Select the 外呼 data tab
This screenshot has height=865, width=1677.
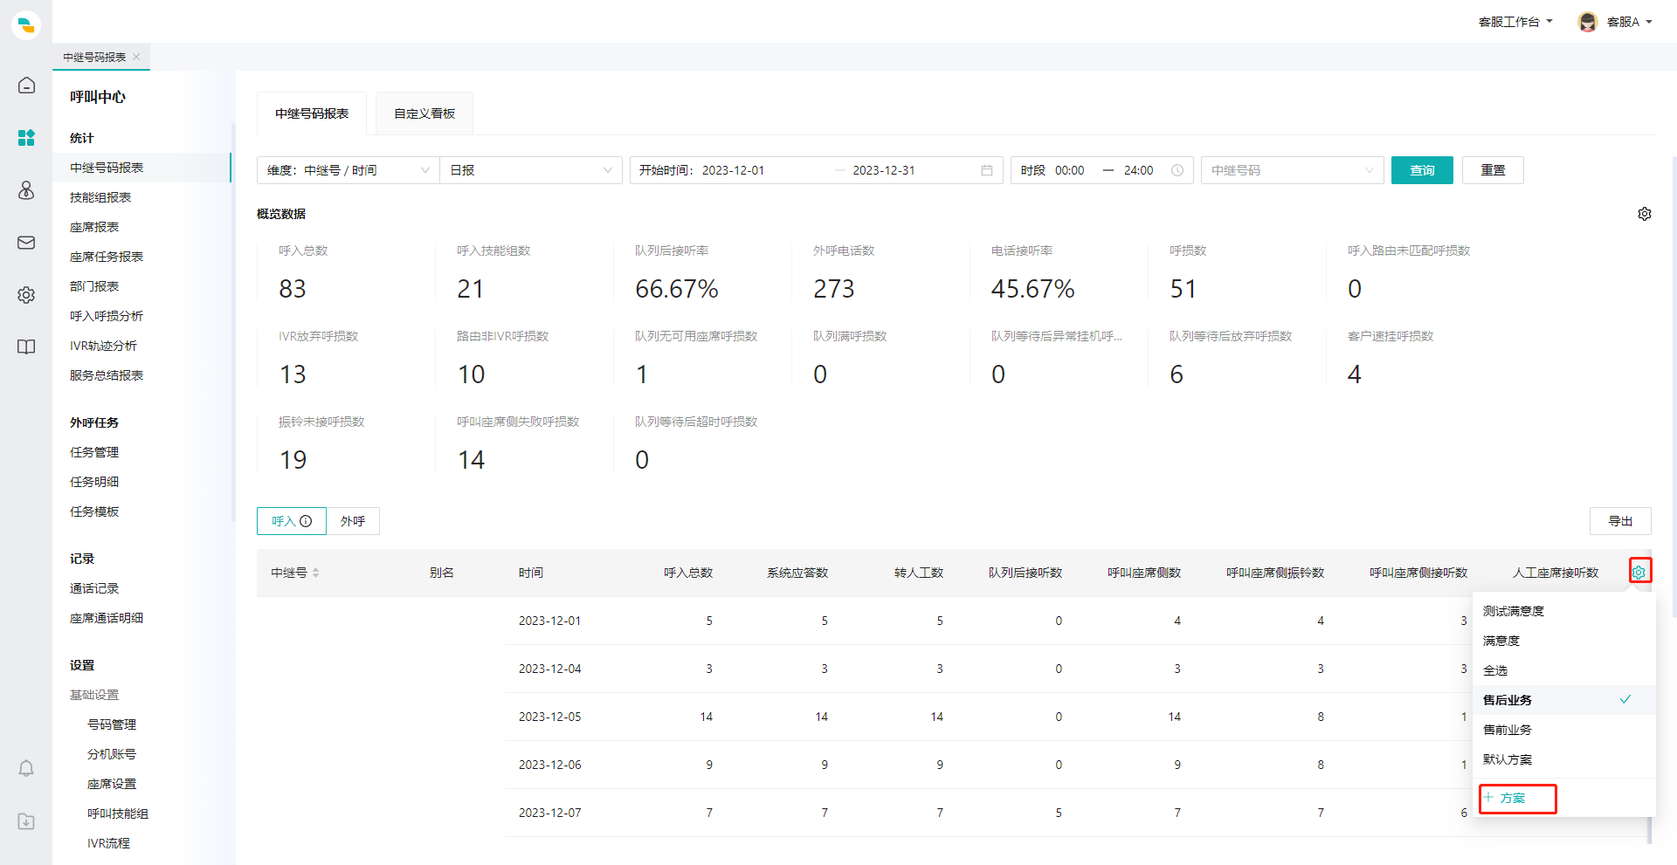[353, 521]
